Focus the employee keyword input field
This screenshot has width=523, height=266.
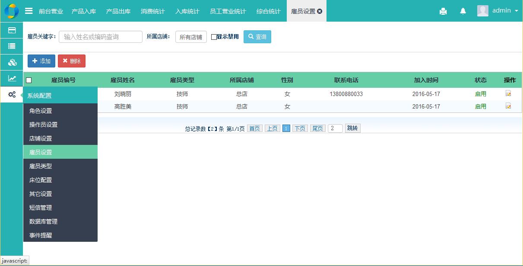click(x=100, y=37)
